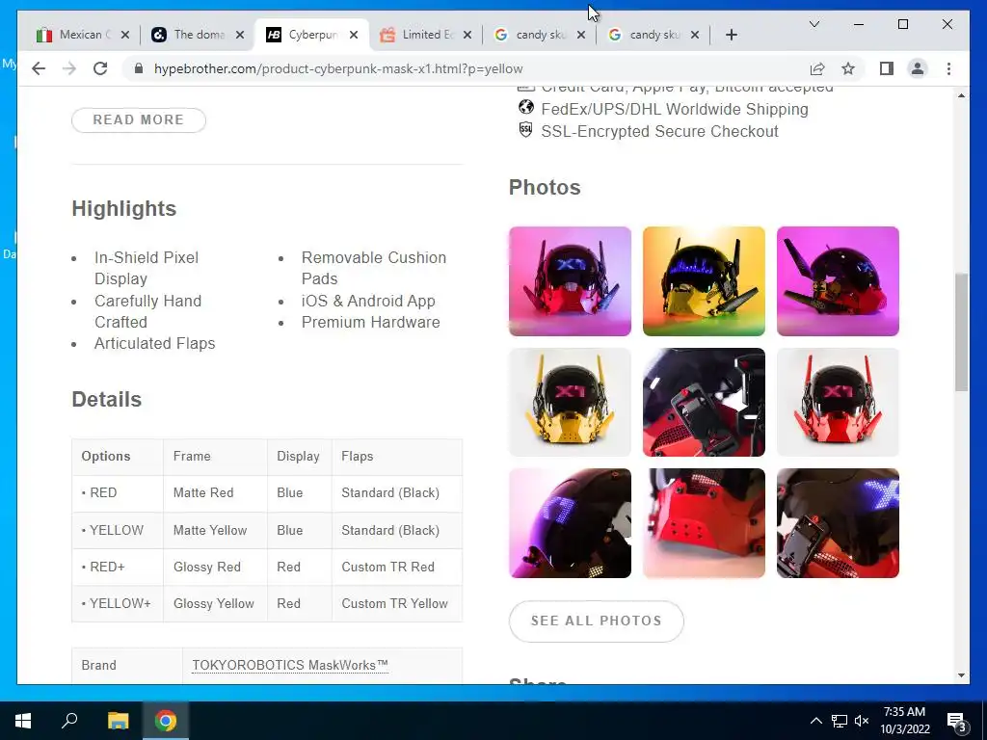Viewport: 987px width, 740px height.
Task: Open the browser side panel
Action: pyautogui.click(x=887, y=68)
